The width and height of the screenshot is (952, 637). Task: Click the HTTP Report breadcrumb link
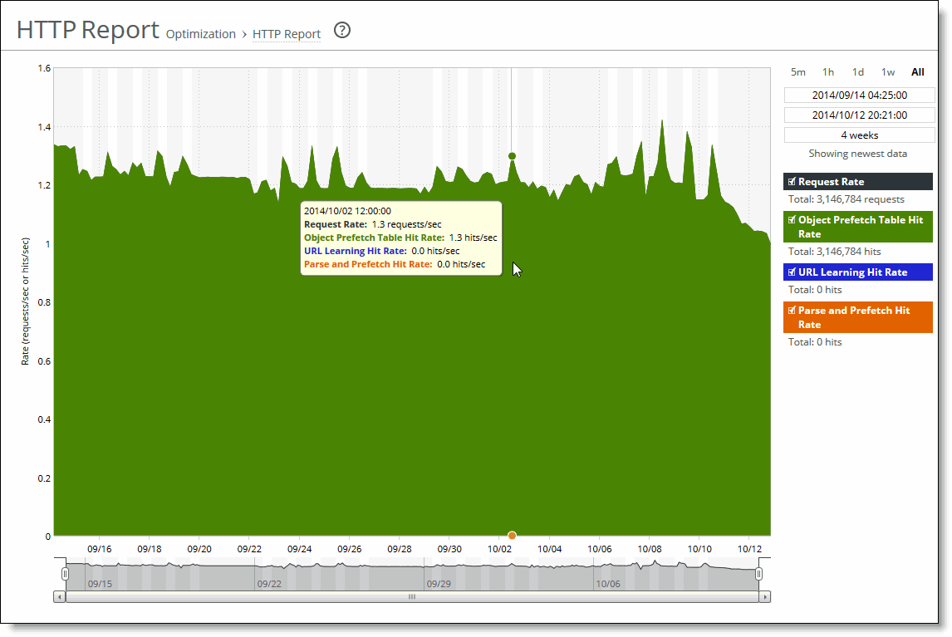coord(287,34)
